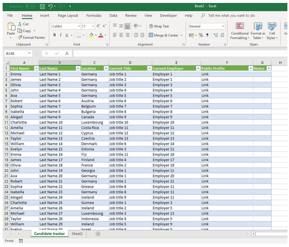Click the Save icon in Quick Access Toolbar
This screenshot has height=247, width=289.
pyautogui.click(x=43, y=6)
